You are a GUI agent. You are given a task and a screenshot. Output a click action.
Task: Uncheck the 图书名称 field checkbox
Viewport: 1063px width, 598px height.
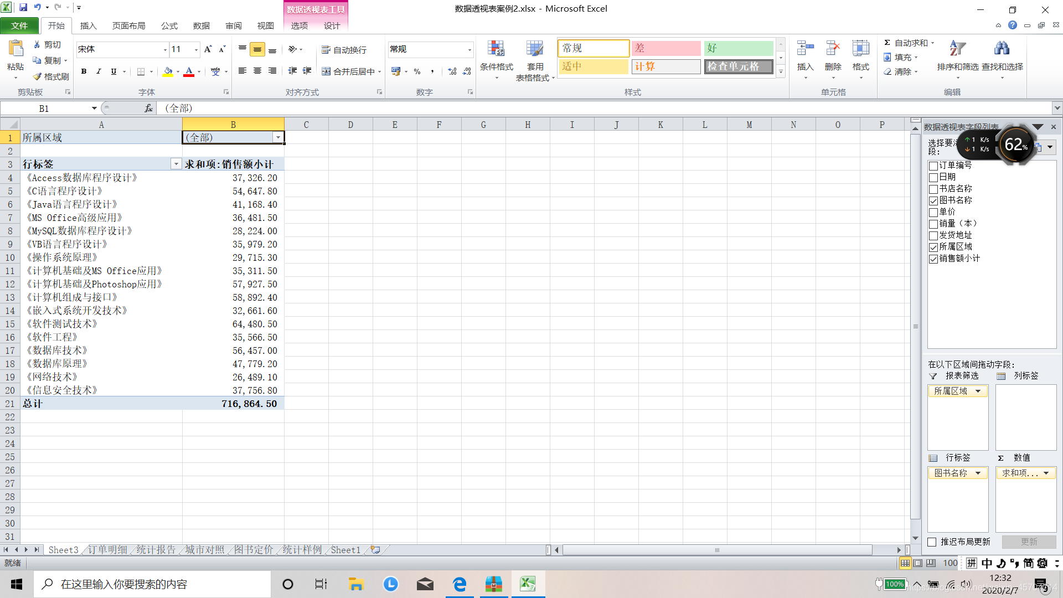tap(933, 200)
